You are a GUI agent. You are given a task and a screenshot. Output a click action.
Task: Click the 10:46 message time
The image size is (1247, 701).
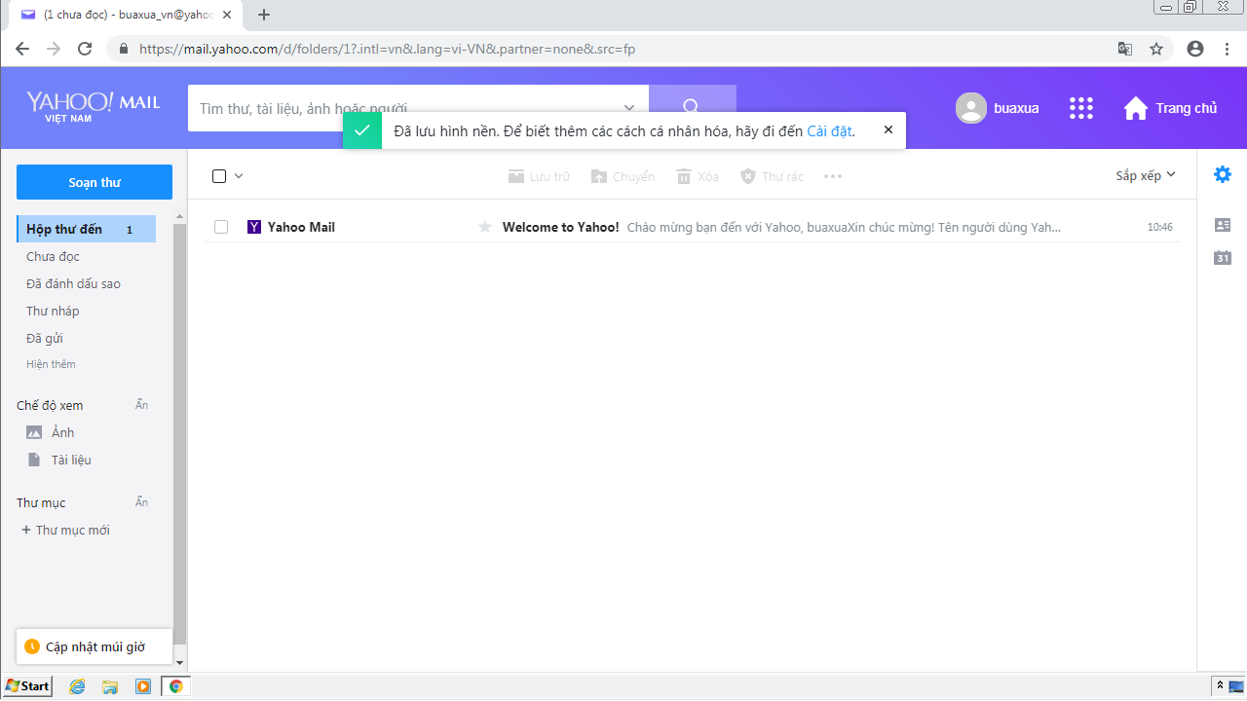1159,227
